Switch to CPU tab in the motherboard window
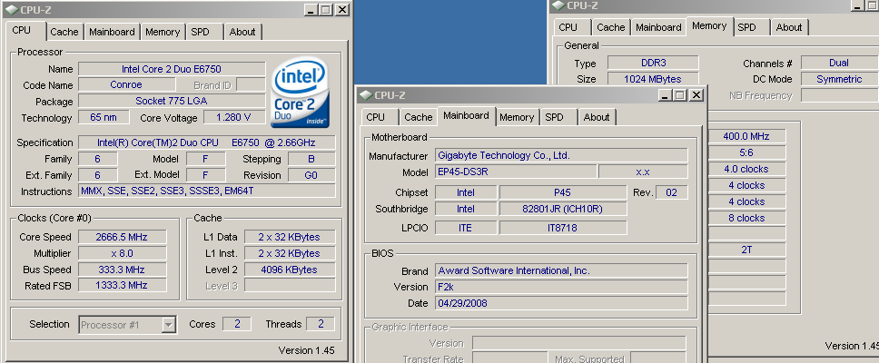Image resolution: width=879 pixels, height=363 pixels. point(376,117)
